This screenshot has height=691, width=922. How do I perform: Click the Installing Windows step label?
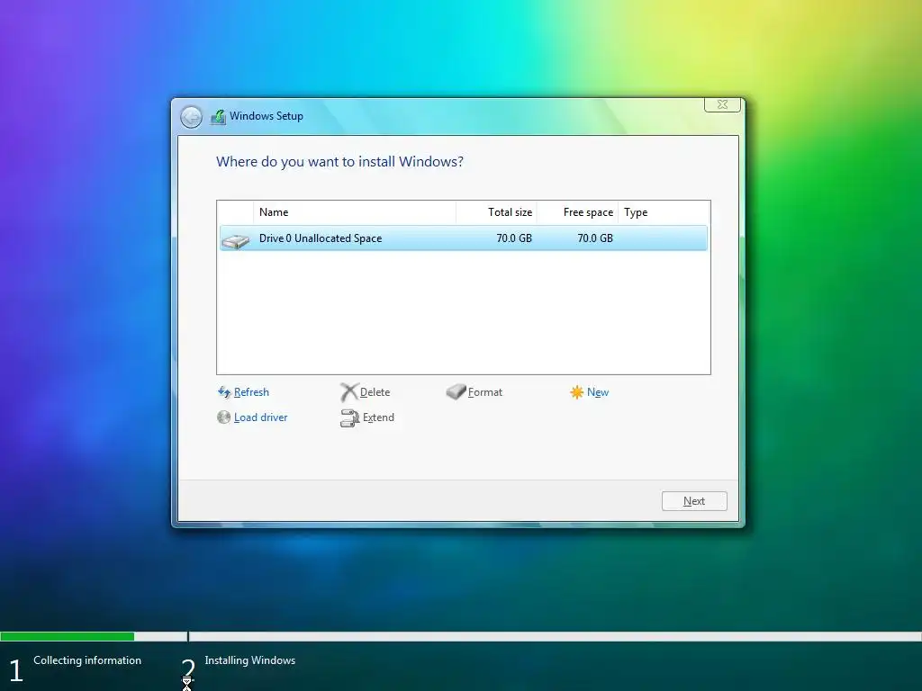point(250,660)
